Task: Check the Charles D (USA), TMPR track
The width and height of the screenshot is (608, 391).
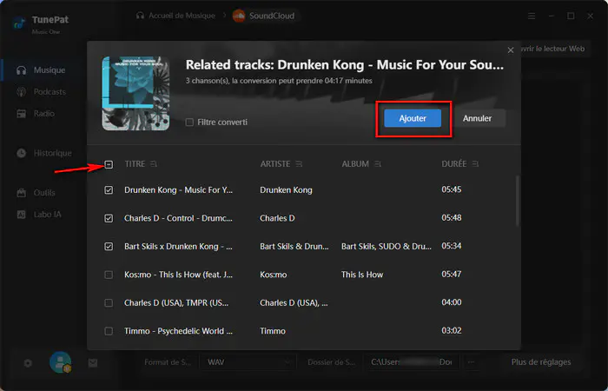Action: (109, 303)
